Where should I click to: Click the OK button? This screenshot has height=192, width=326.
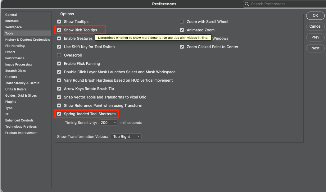coord(315,16)
